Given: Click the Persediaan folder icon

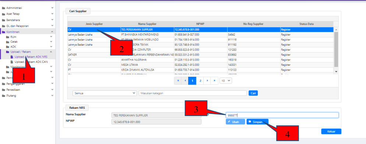Looking at the screenshot, I should (4, 90).
